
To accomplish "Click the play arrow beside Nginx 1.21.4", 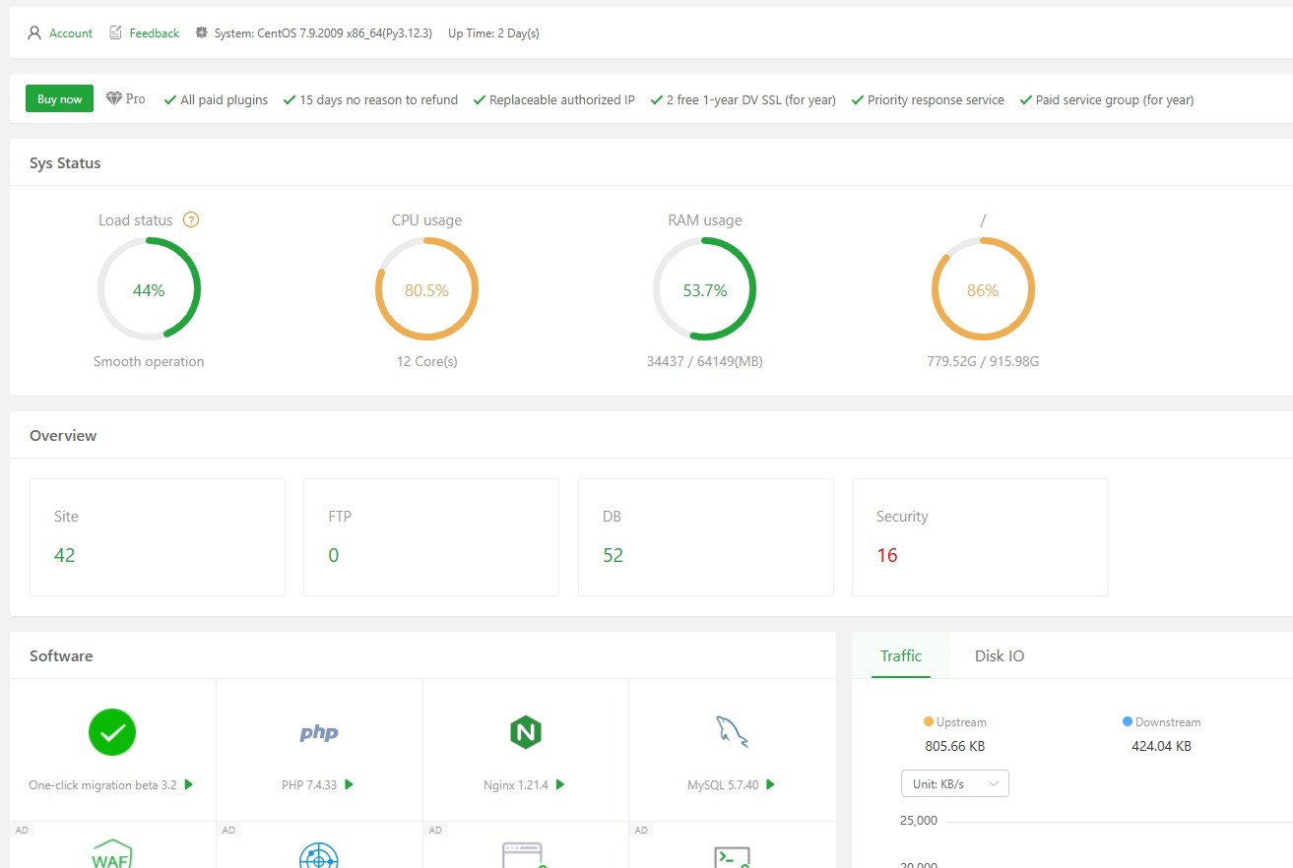I will (559, 785).
